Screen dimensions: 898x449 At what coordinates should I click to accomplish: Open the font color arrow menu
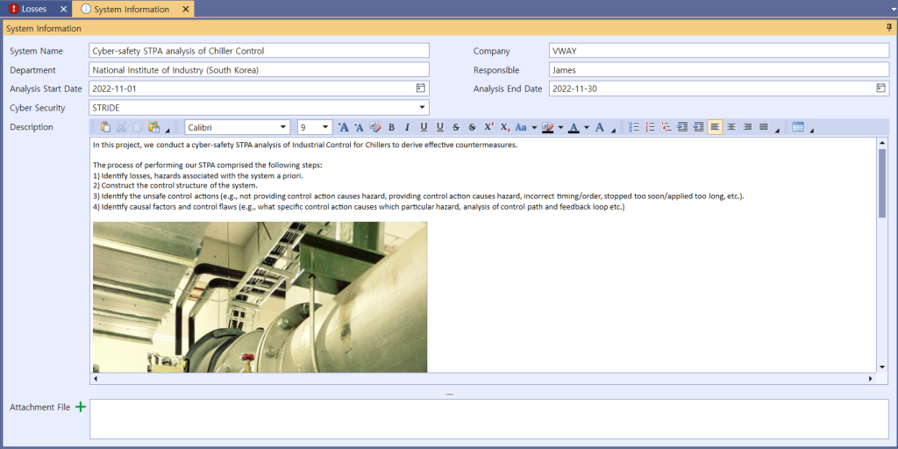pyautogui.click(x=586, y=127)
